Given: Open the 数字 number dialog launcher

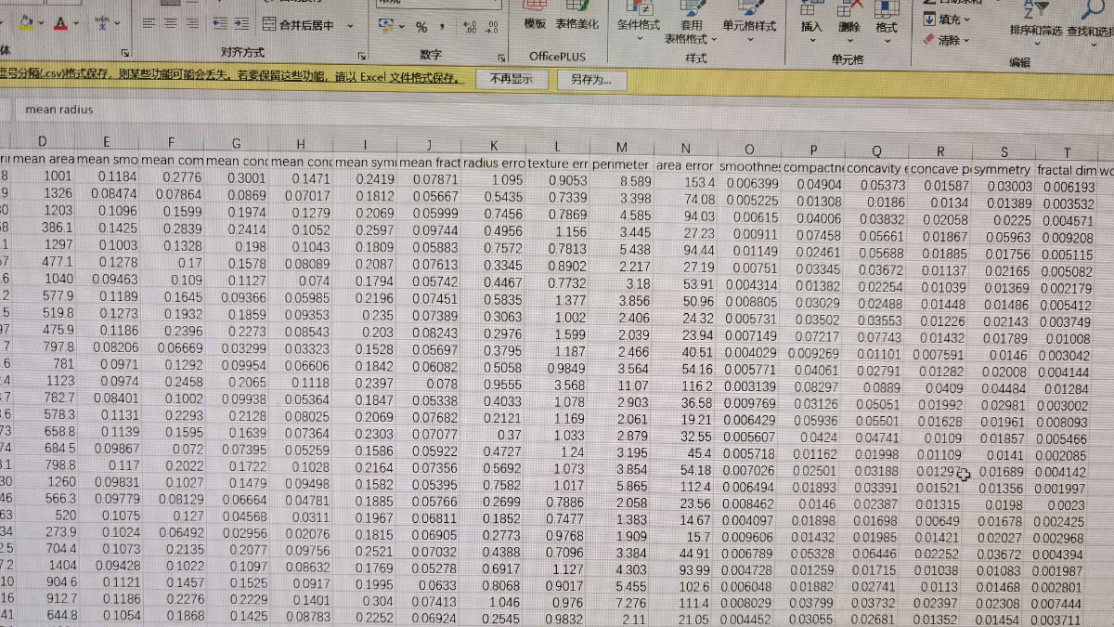Looking at the screenshot, I should coord(501,57).
